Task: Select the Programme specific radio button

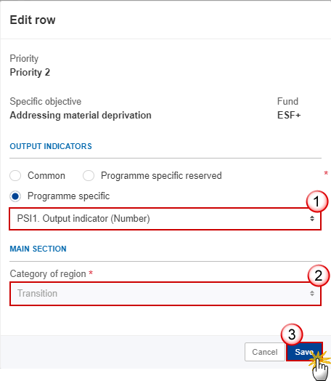Action: tap(15, 196)
